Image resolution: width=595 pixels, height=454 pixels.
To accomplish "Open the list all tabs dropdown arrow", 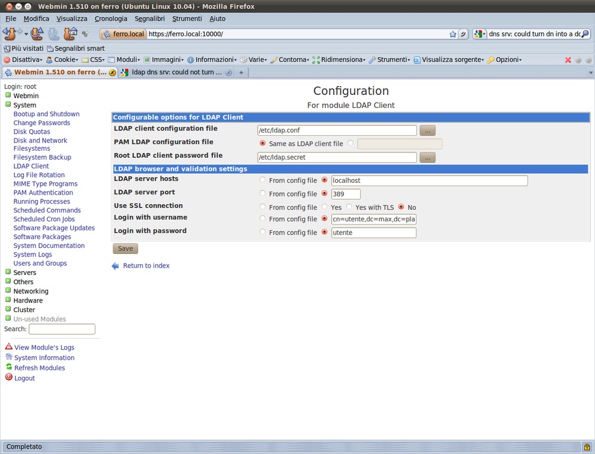I will coord(590,72).
